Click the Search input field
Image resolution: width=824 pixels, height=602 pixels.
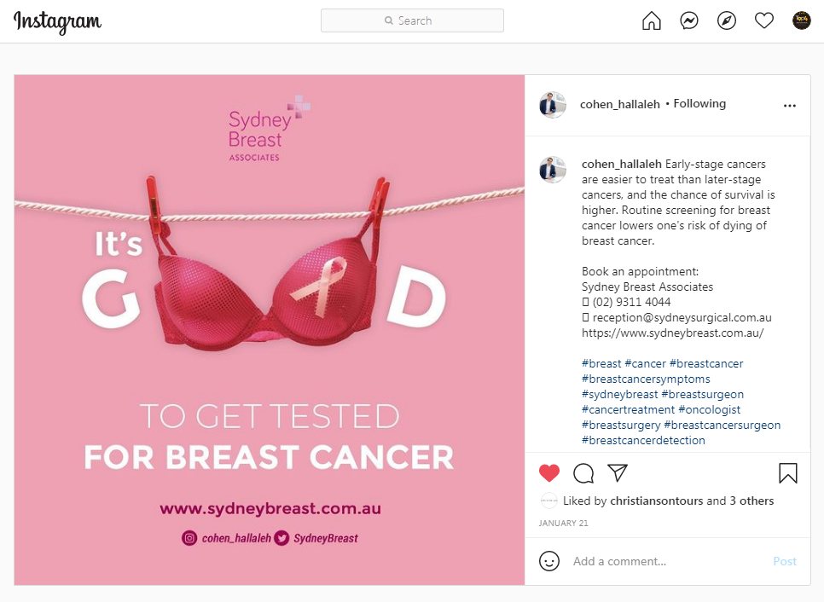point(412,20)
